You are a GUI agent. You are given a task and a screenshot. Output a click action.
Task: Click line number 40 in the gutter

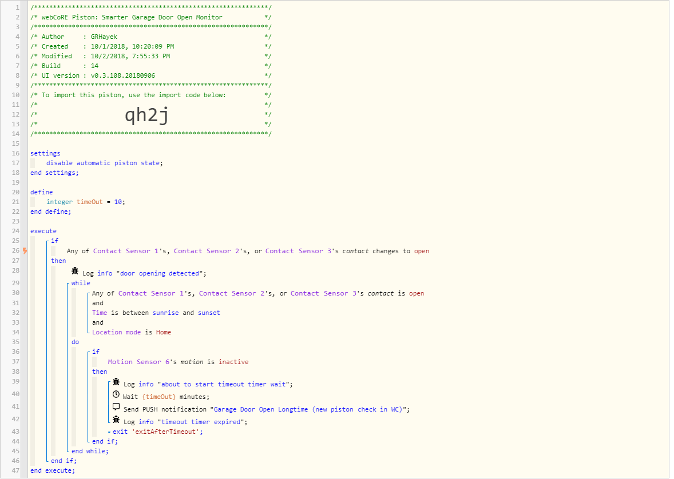click(15, 394)
